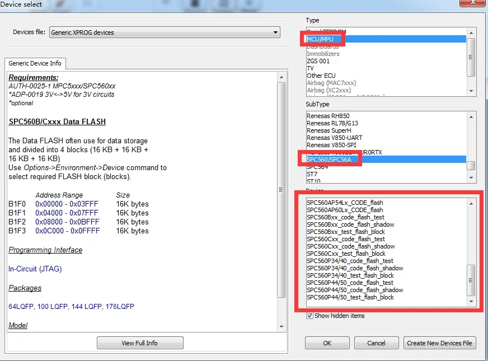Select SPC560Cxx_test_flash_block device
This screenshot has height=361, width=488.
pos(386,254)
